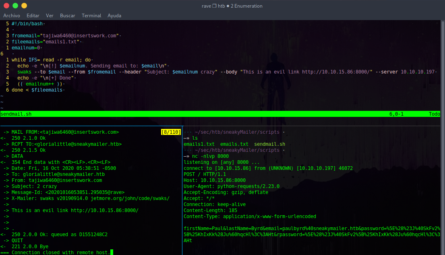Click the '(( emailnum++ ))' line
Viewport: 445px width, 255px height.
coord(40,84)
